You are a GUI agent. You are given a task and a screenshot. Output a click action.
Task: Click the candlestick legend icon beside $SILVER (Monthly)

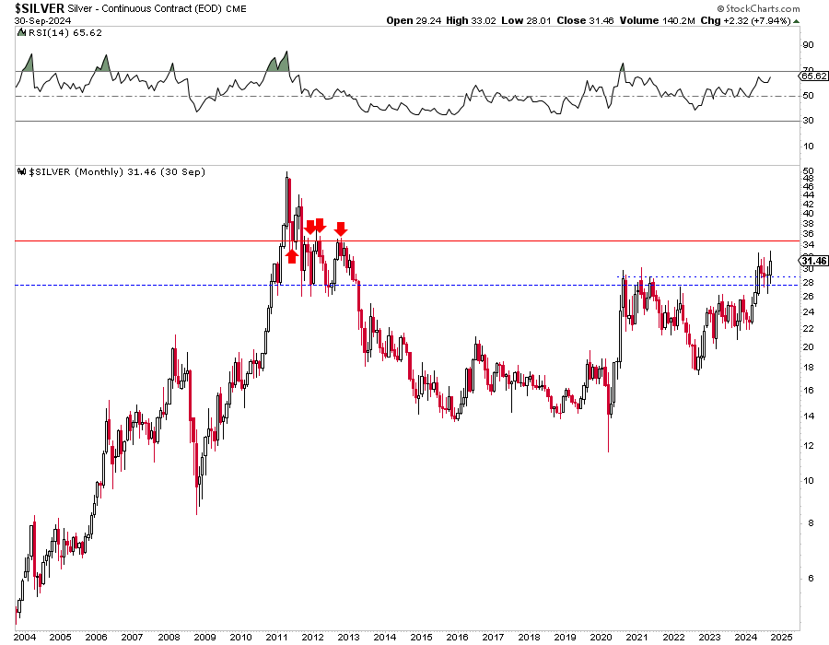pos(22,172)
